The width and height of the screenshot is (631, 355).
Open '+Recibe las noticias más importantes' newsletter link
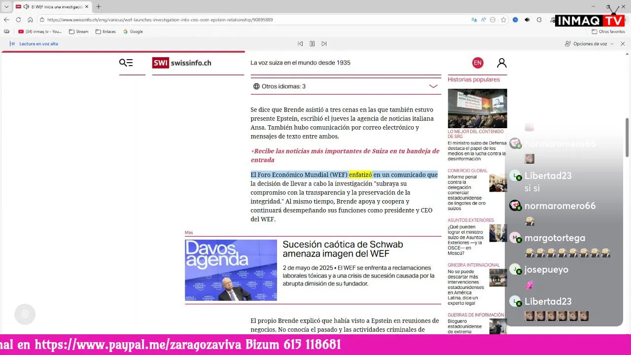(345, 155)
